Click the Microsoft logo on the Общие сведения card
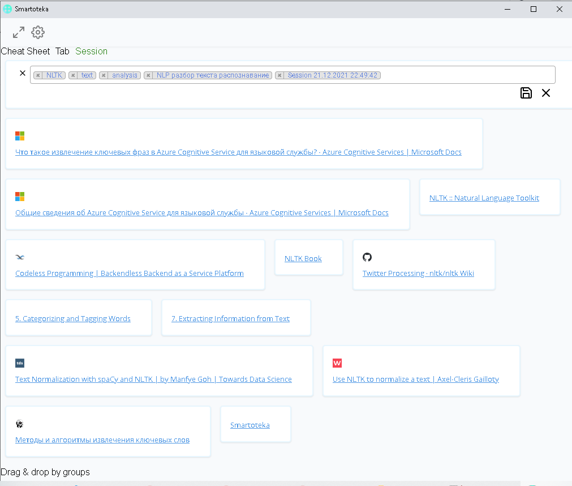Screen dimensions: 572x486 pyautogui.click(x=20, y=197)
